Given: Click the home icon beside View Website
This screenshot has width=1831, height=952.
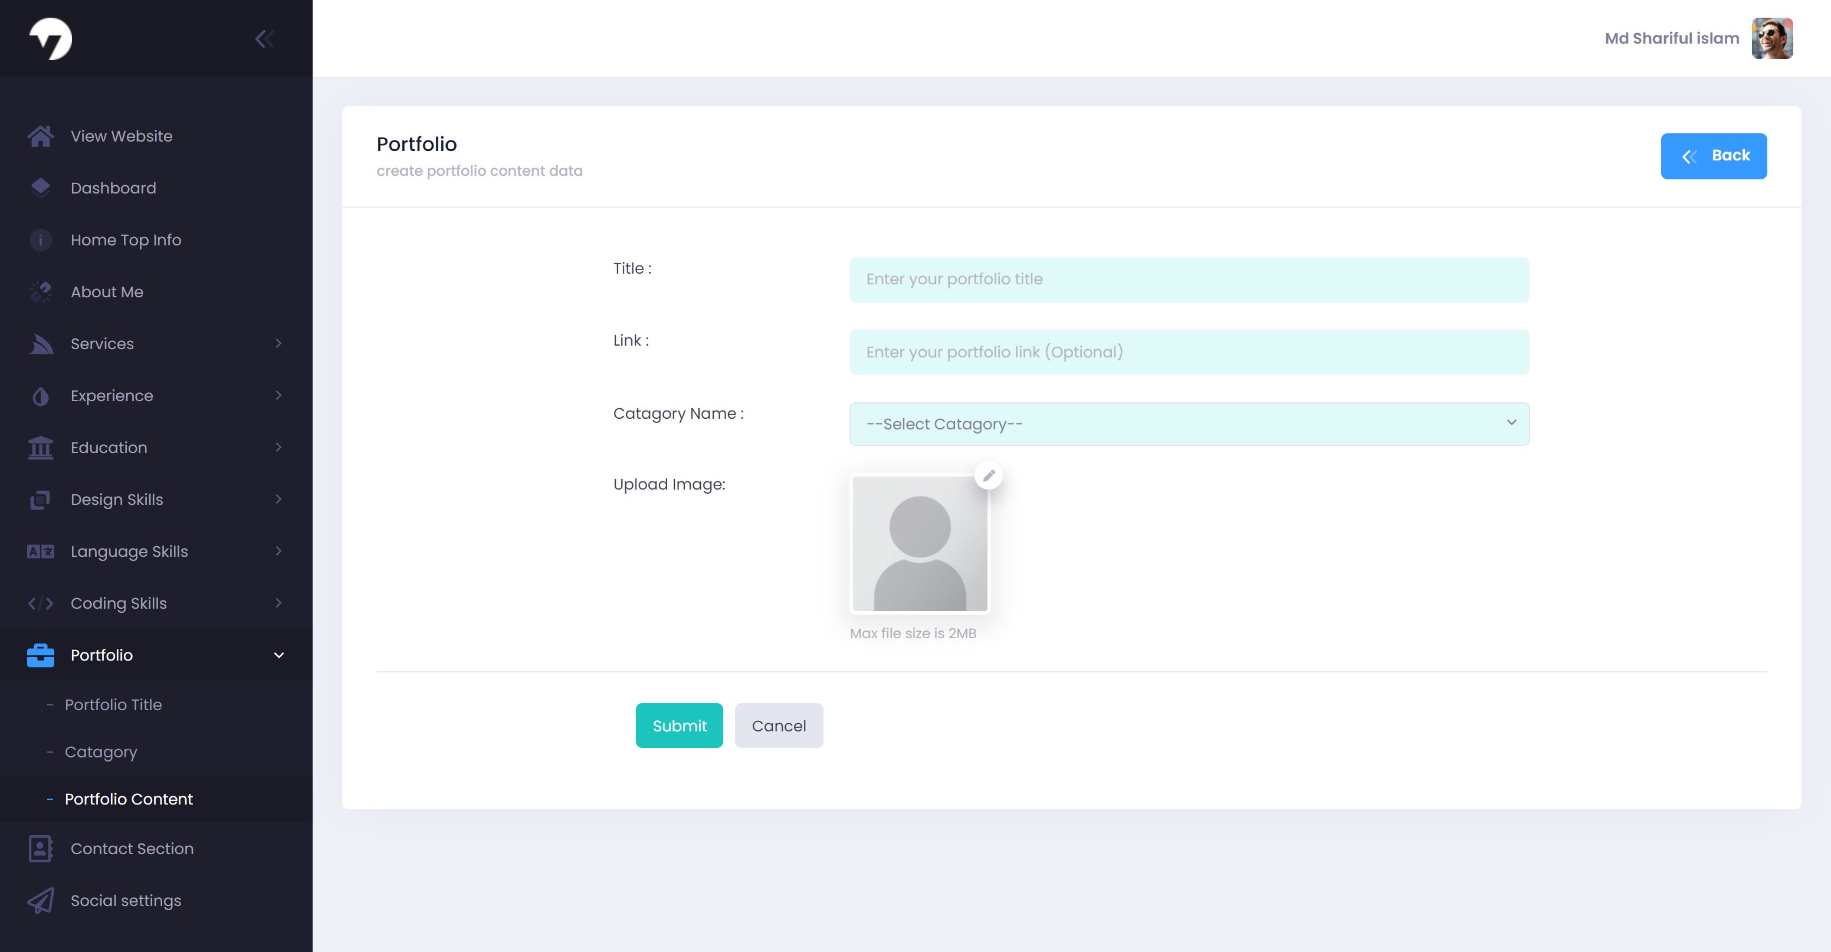Looking at the screenshot, I should (41, 136).
